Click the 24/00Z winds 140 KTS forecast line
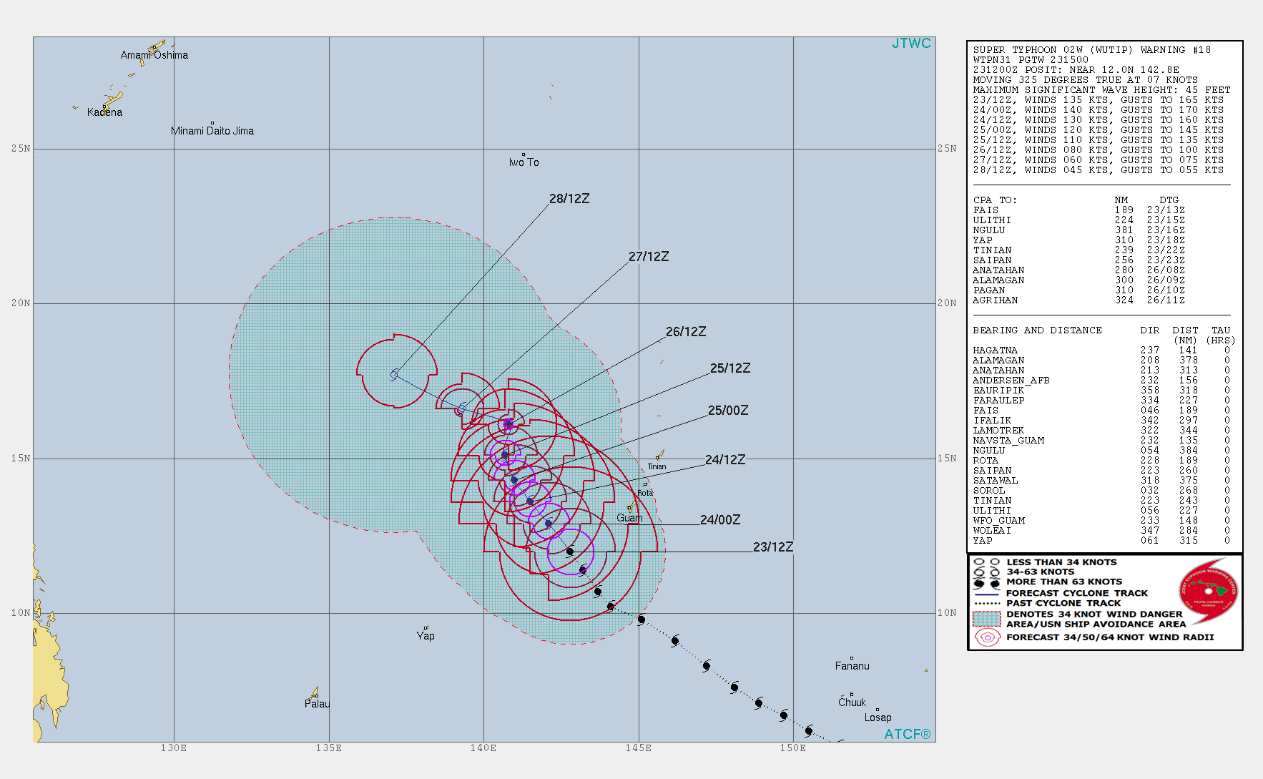The width and height of the screenshot is (1263, 779). (x=1098, y=110)
